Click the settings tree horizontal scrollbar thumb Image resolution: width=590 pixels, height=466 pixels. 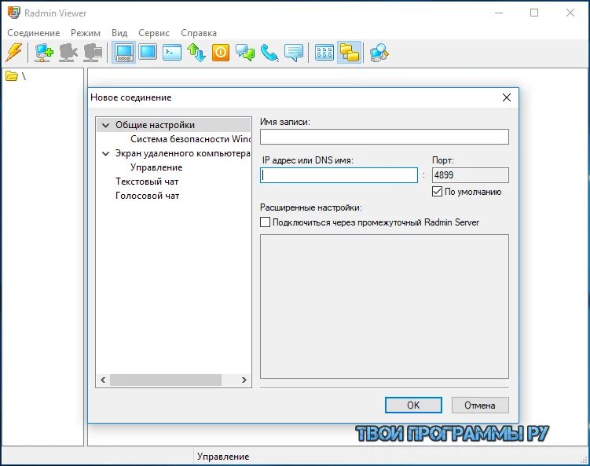point(166,380)
